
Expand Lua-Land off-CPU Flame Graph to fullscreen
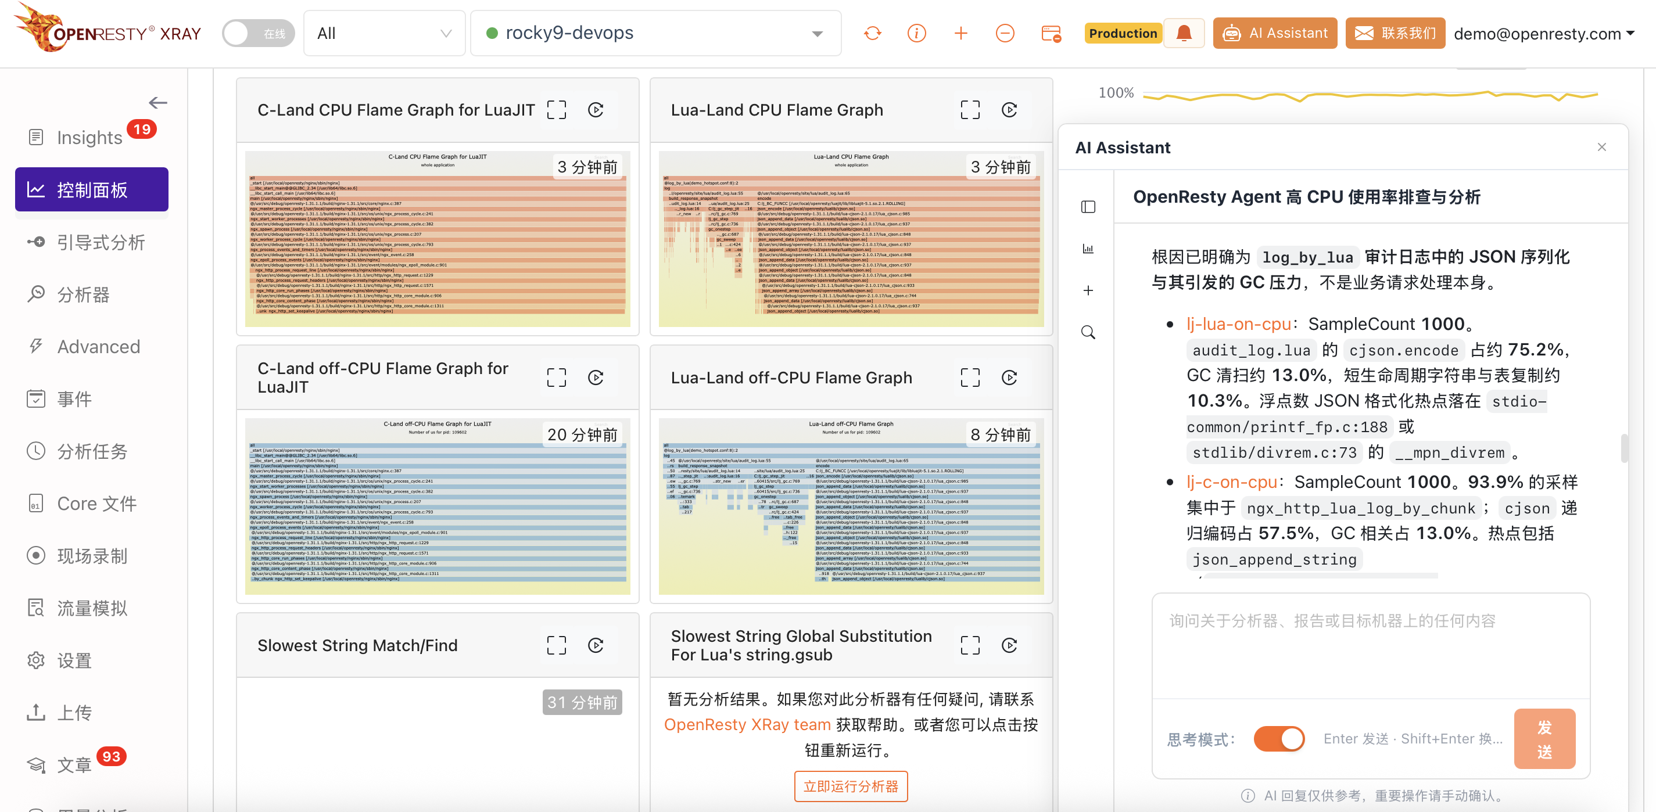pyautogui.click(x=970, y=378)
